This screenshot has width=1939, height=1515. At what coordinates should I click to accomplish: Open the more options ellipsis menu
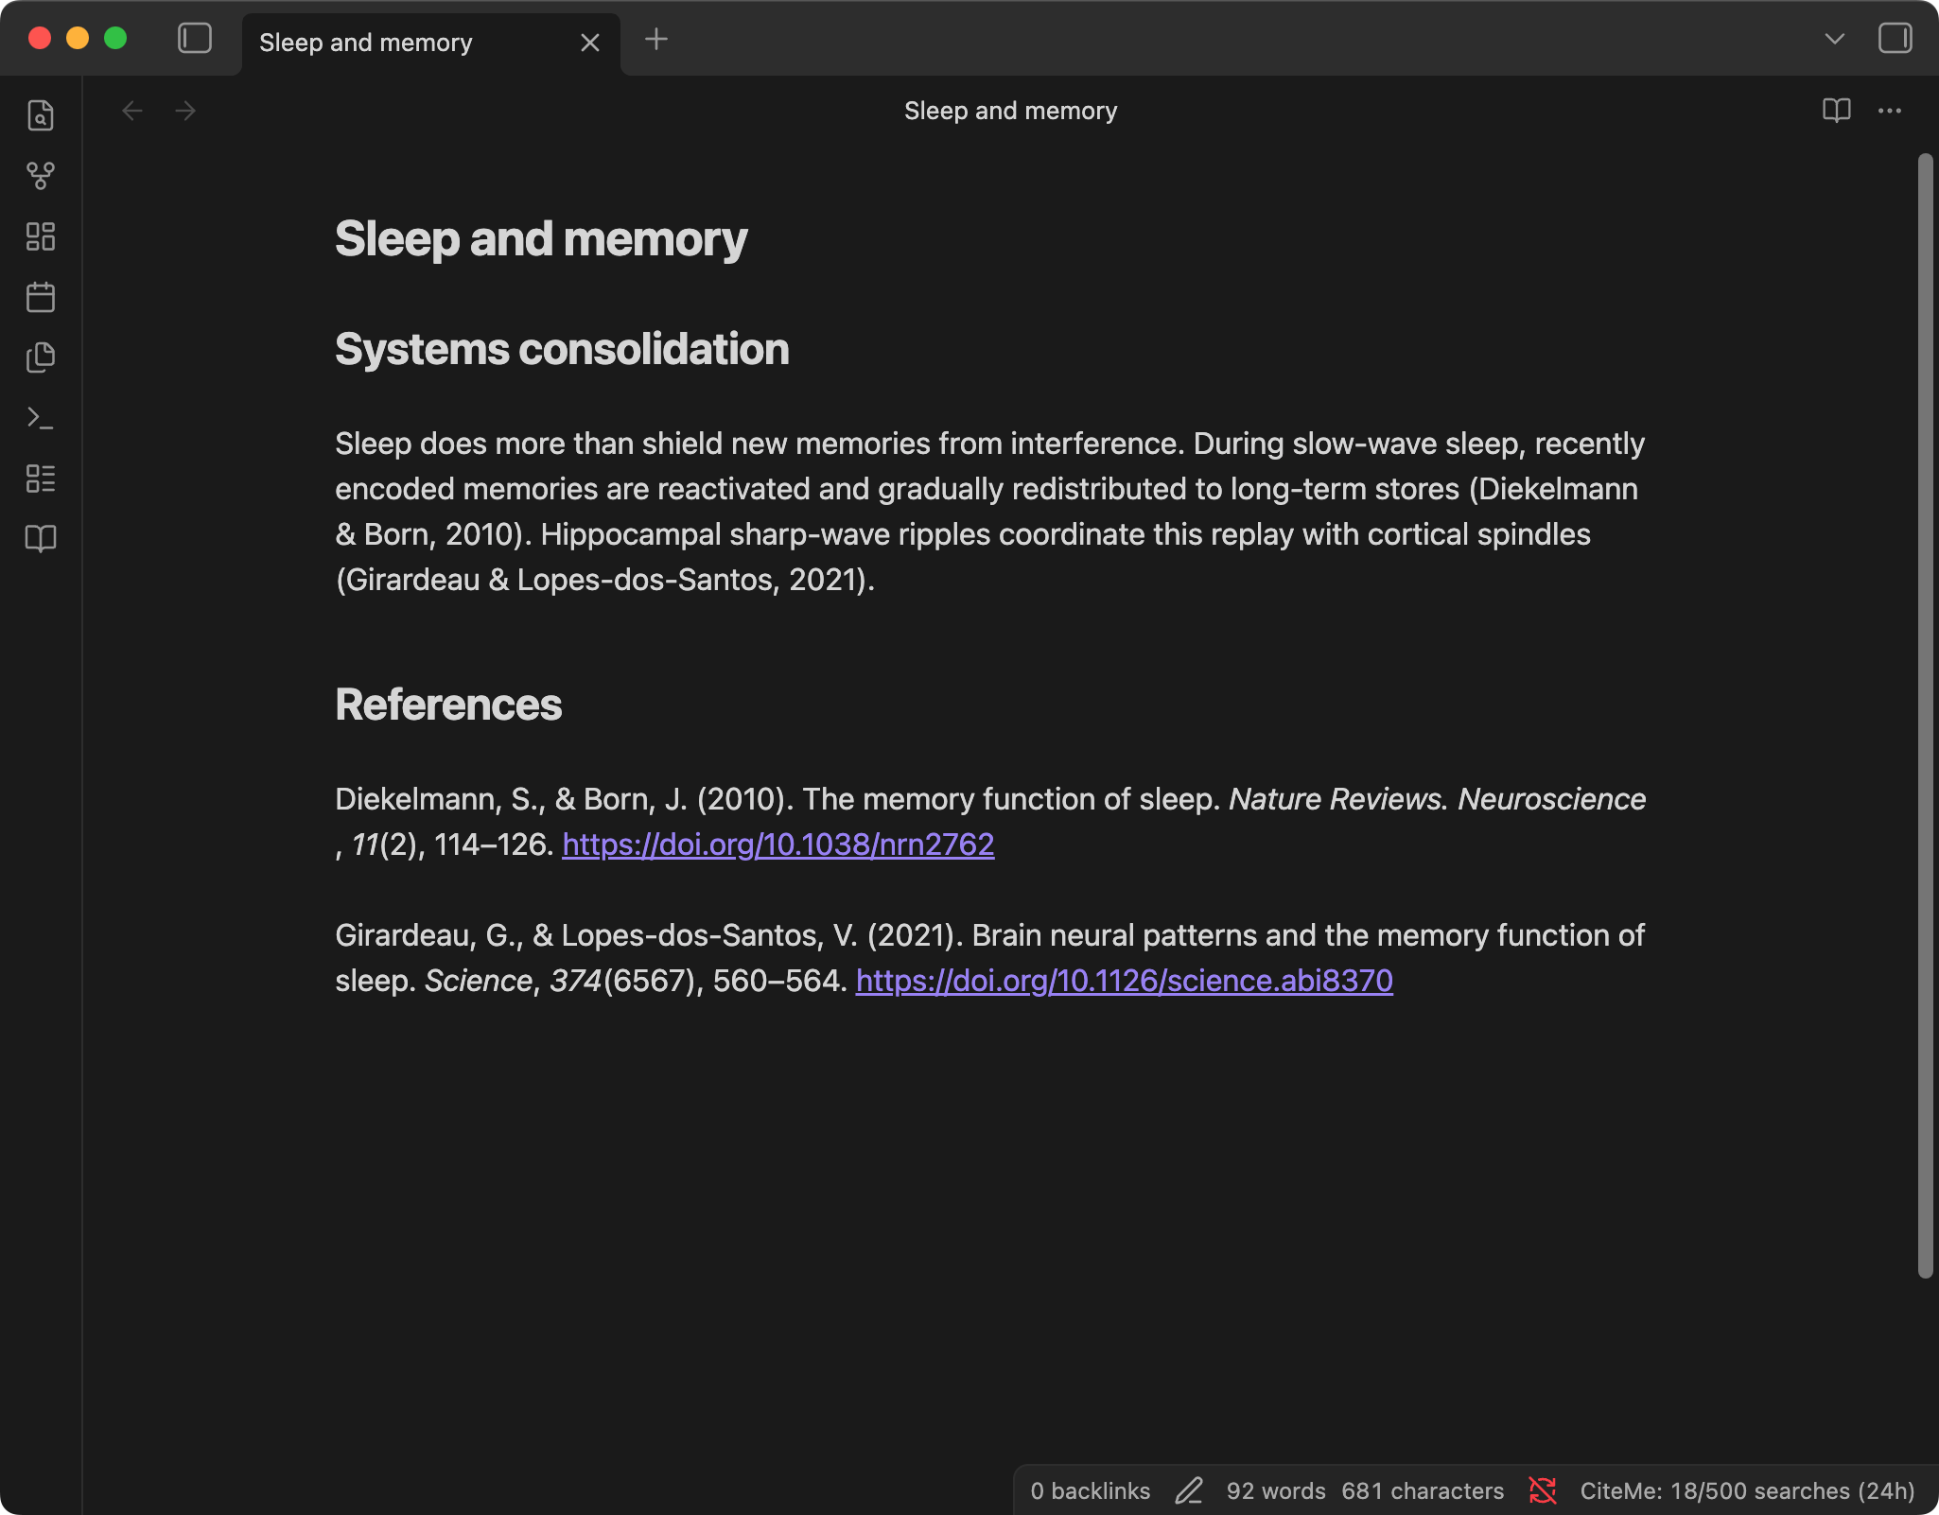(1890, 111)
